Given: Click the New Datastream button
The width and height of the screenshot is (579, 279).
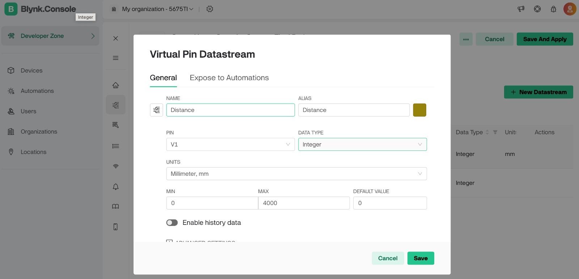Looking at the screenshot, I should (538, 92).
